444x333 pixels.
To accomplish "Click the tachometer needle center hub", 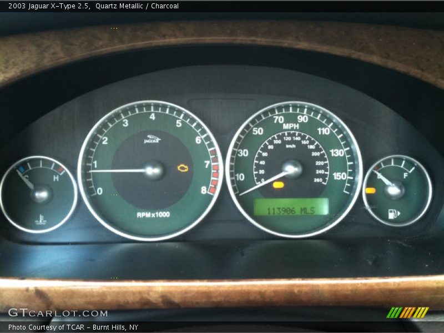I will point(154,170).
